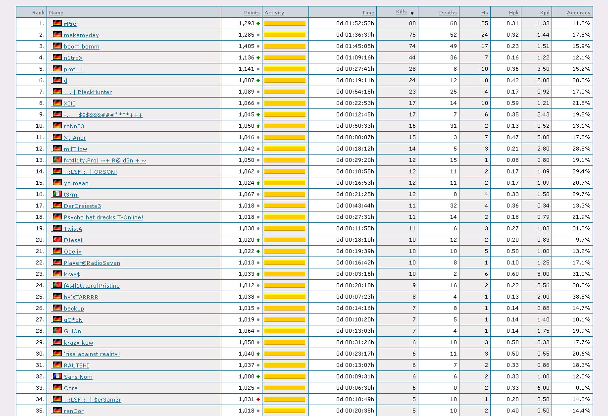Open 'rise against reality! player page

(92, 354)
